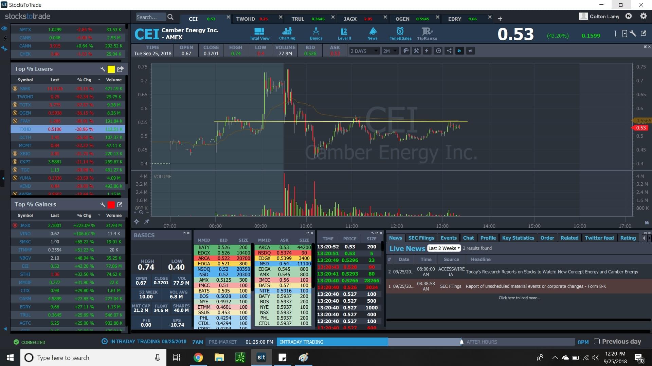Open the Time&Sales panel
652x366 pixels.
click(x=400, y=34)
